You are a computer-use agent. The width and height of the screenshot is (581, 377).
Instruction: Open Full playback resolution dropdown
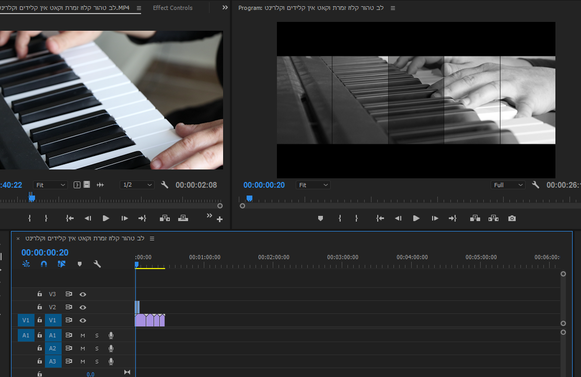508,185
